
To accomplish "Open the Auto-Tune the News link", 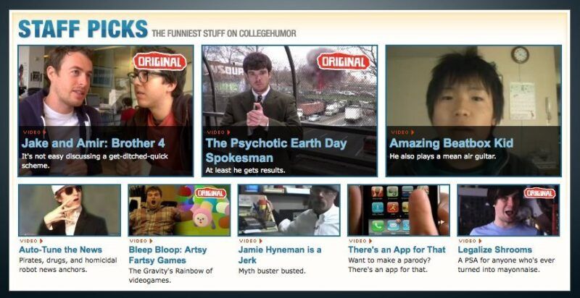I will pyautogui.click(x=60, y=250).
